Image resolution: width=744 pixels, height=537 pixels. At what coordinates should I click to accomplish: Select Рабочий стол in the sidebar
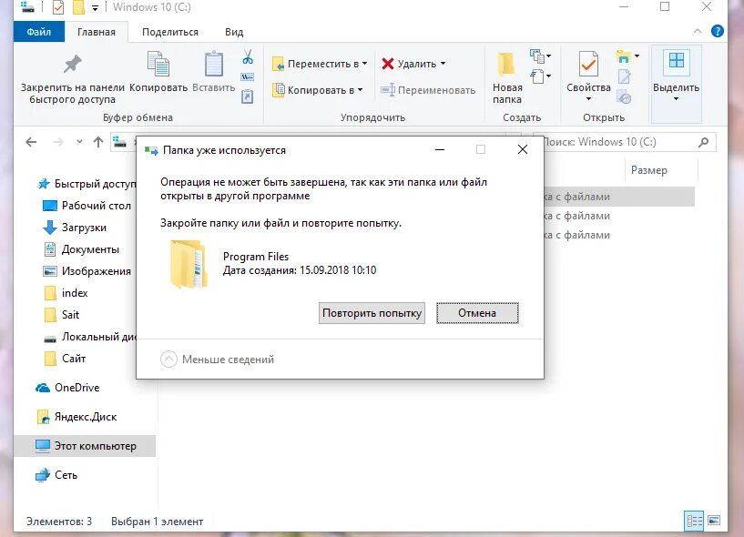[87, 206]
